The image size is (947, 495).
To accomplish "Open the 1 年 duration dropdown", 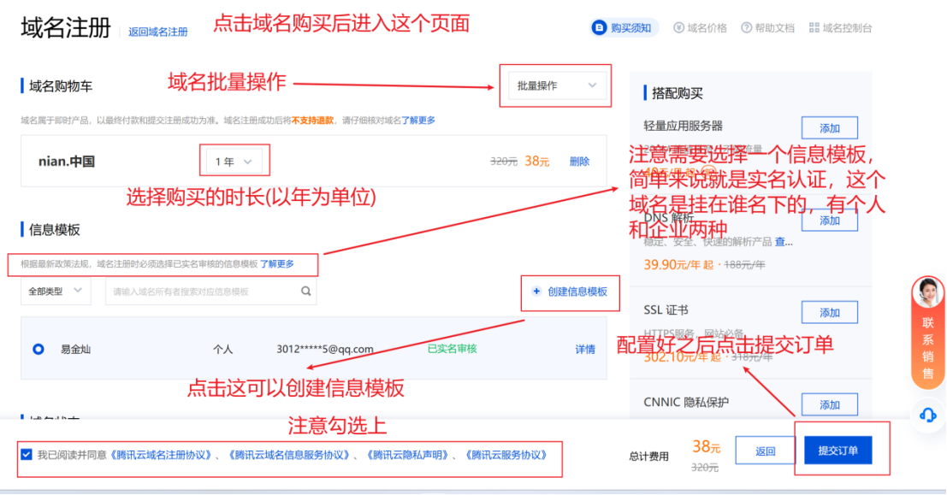I will click(x=234, y=162).
